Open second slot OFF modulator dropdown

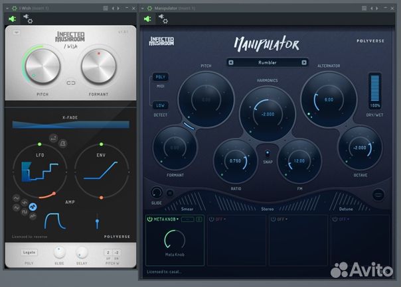220,219
